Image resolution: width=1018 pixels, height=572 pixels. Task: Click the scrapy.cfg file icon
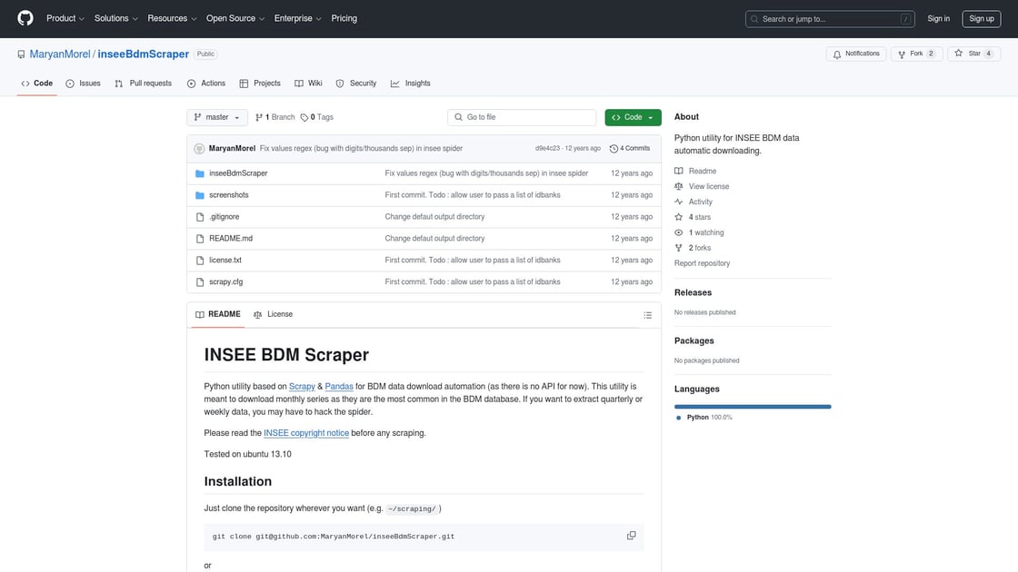(200, 282)
